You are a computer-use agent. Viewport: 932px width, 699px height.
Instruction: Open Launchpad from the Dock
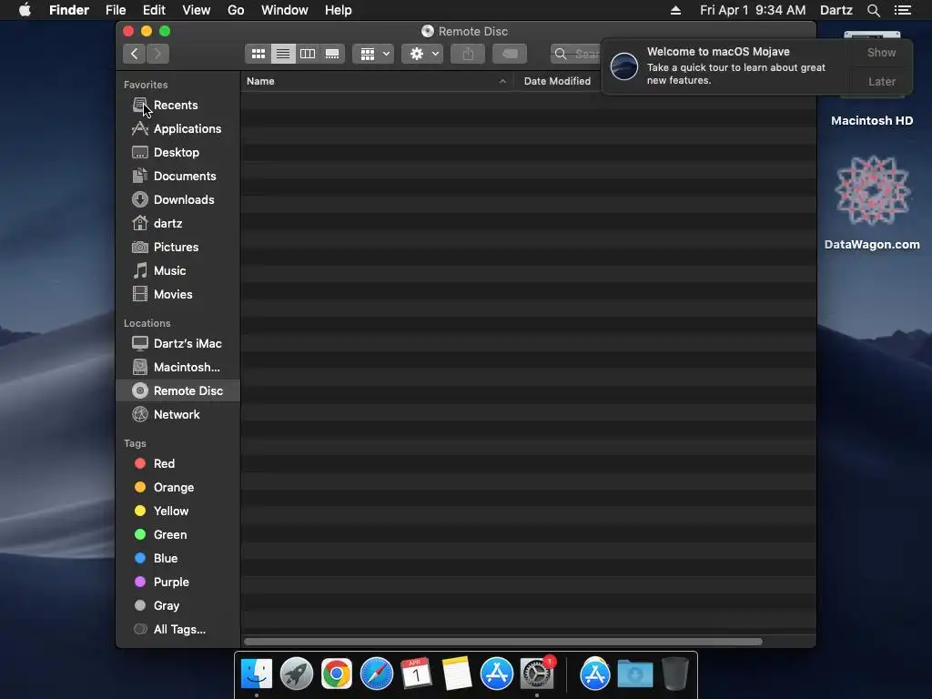297,674
